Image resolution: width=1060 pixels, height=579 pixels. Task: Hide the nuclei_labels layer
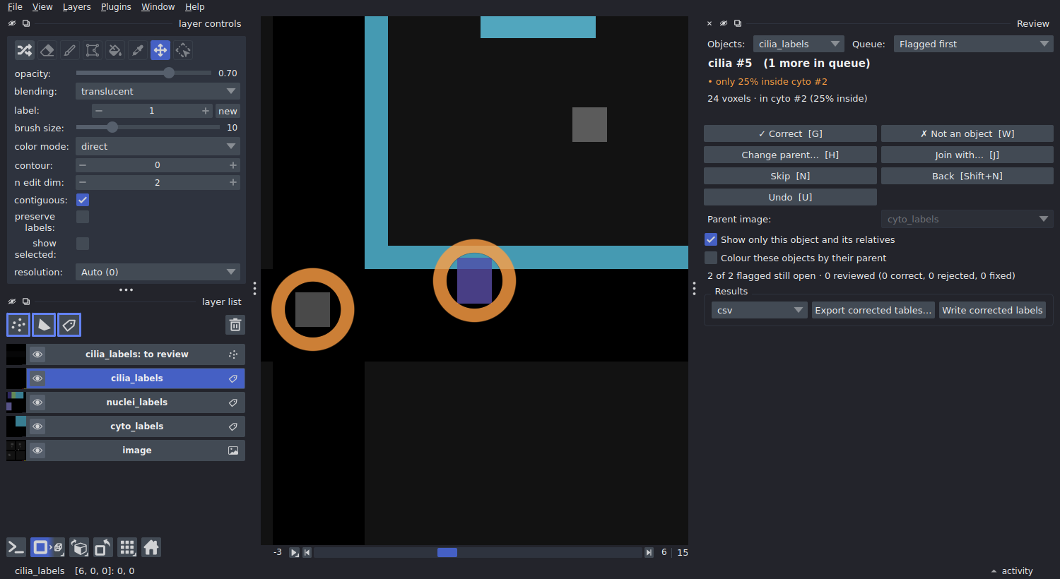37,402
